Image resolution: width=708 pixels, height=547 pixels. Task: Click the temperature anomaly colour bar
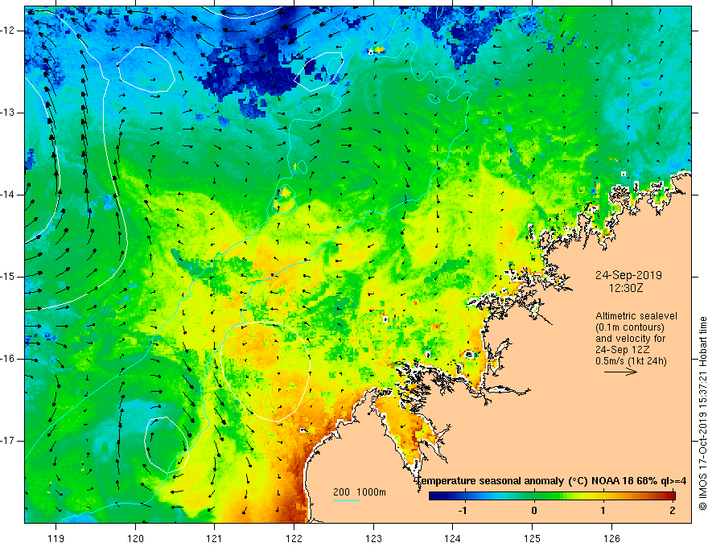tap(552, 496)
